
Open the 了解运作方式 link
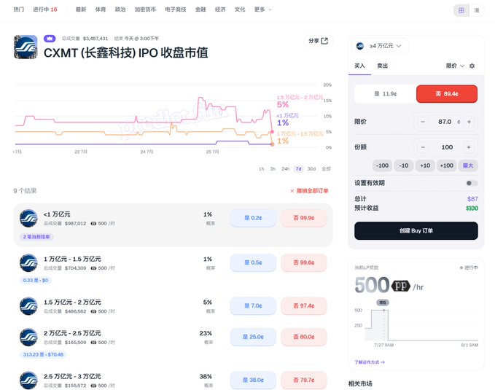[370, 362]
